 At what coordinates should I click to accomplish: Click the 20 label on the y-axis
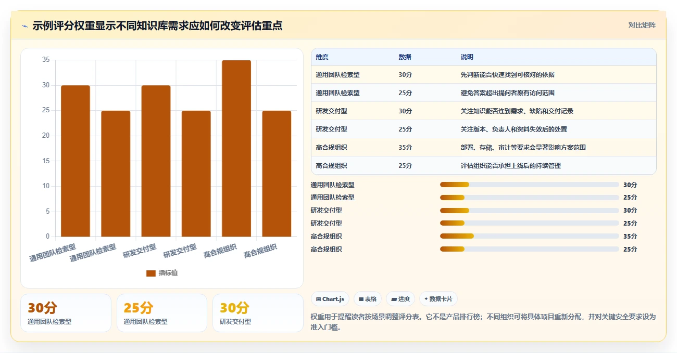[x=45, y=136]
